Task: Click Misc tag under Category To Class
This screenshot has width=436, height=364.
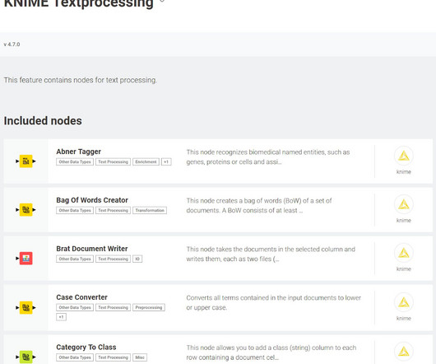Action: pyautogui.click(x=140, y=357)
